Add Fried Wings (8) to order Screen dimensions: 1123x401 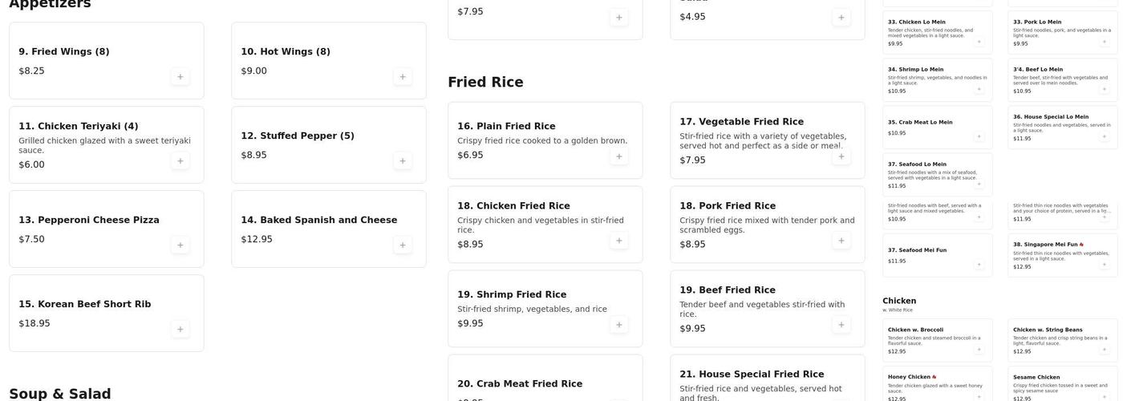coord(180,77)
